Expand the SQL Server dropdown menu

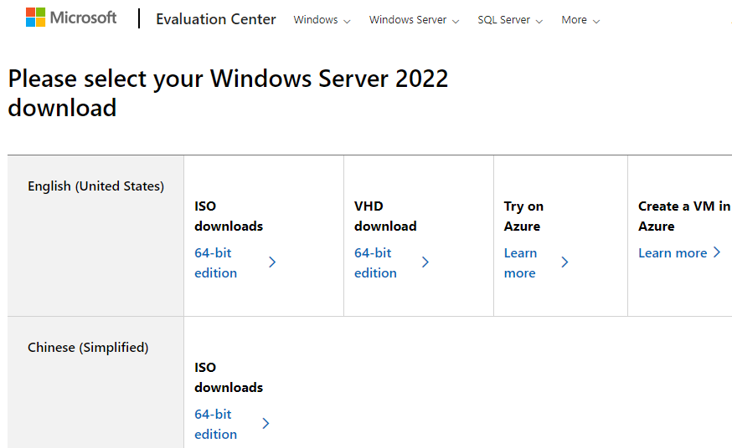coord(503,20)
